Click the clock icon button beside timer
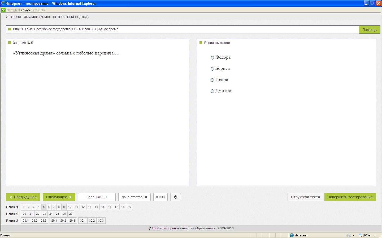Image resolution: width=382 pixels, height=238 pixels. pos(175,197)
